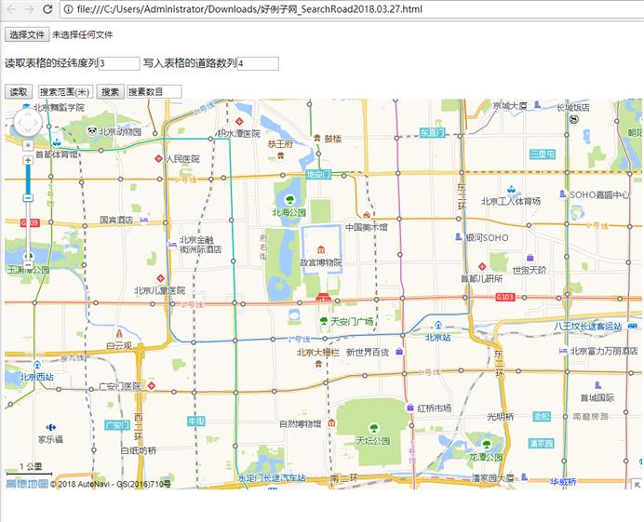Viewport: 644px width, 522px height.
Task: Click the 选择文件 file chooser button
Action: coord(27,34)
